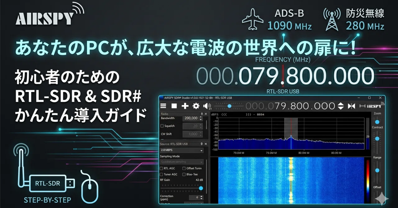Click the Zoom slider handle
The width and height of the screenshot is (398, 208).
click(x=377, y=122)
